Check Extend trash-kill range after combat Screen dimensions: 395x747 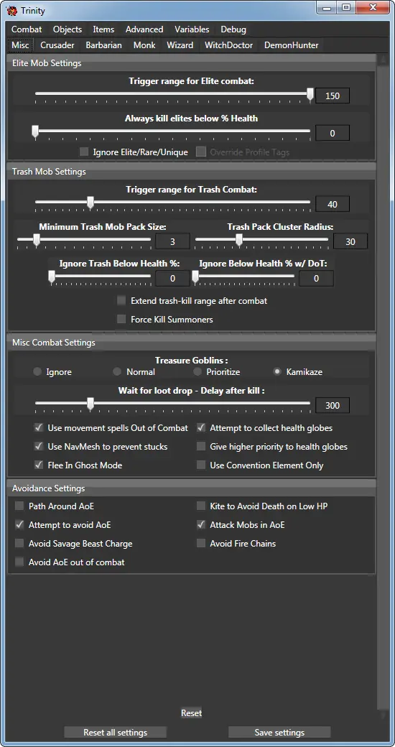coord(121,301)
